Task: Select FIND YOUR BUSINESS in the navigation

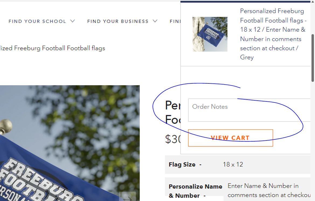Action: (x=117, y=21)
